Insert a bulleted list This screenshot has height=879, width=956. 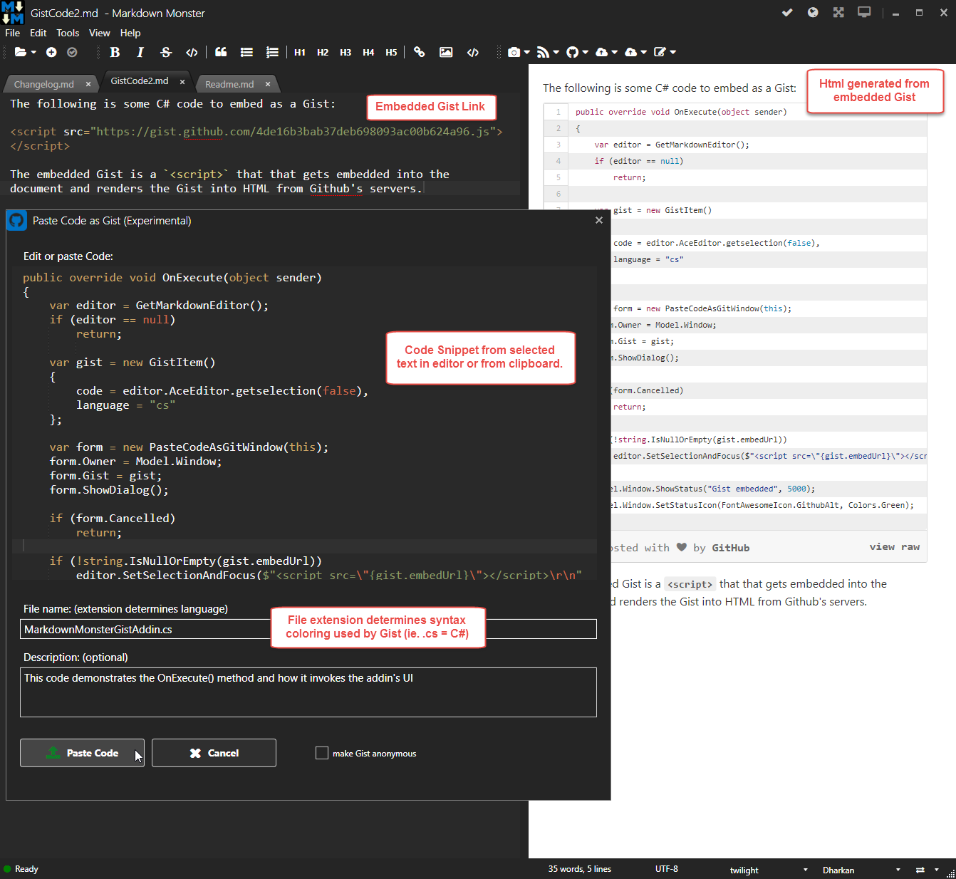pyautogui.click(x=246, y=52)
